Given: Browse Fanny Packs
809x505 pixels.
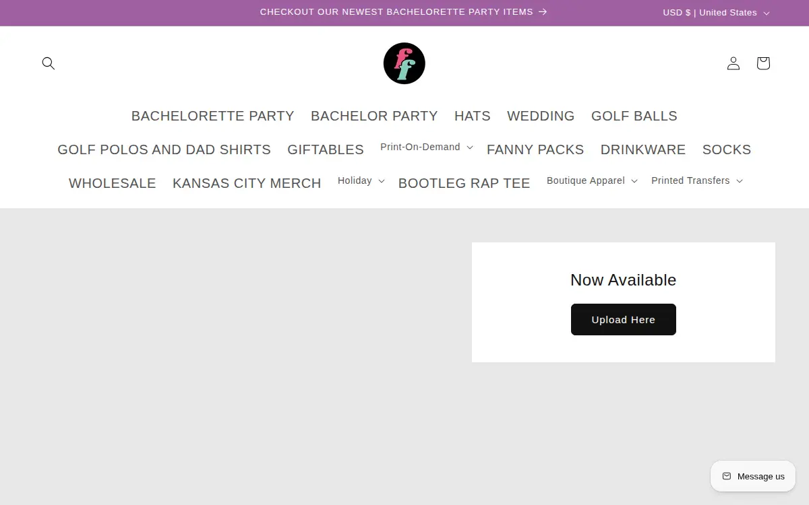Looking at the screenshot, I should pos(535,149).
